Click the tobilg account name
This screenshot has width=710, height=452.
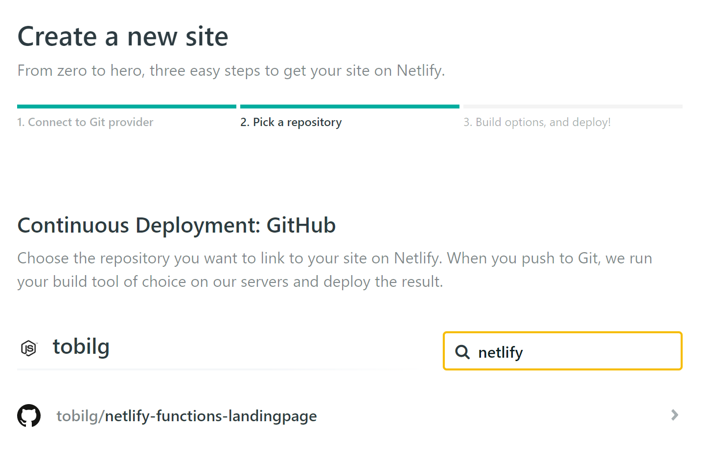[x=81, y=346]
